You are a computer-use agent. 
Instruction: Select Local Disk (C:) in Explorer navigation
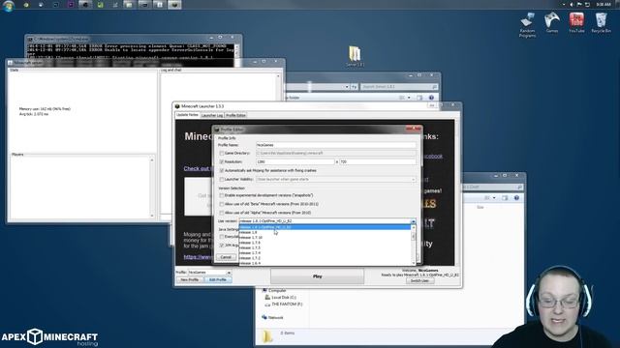click(284, 297)
